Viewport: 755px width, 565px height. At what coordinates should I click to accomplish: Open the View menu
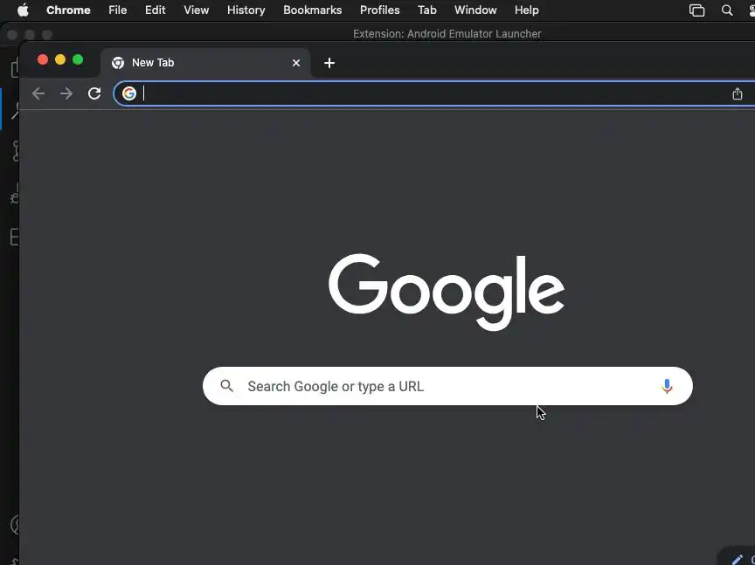(196, 10)
